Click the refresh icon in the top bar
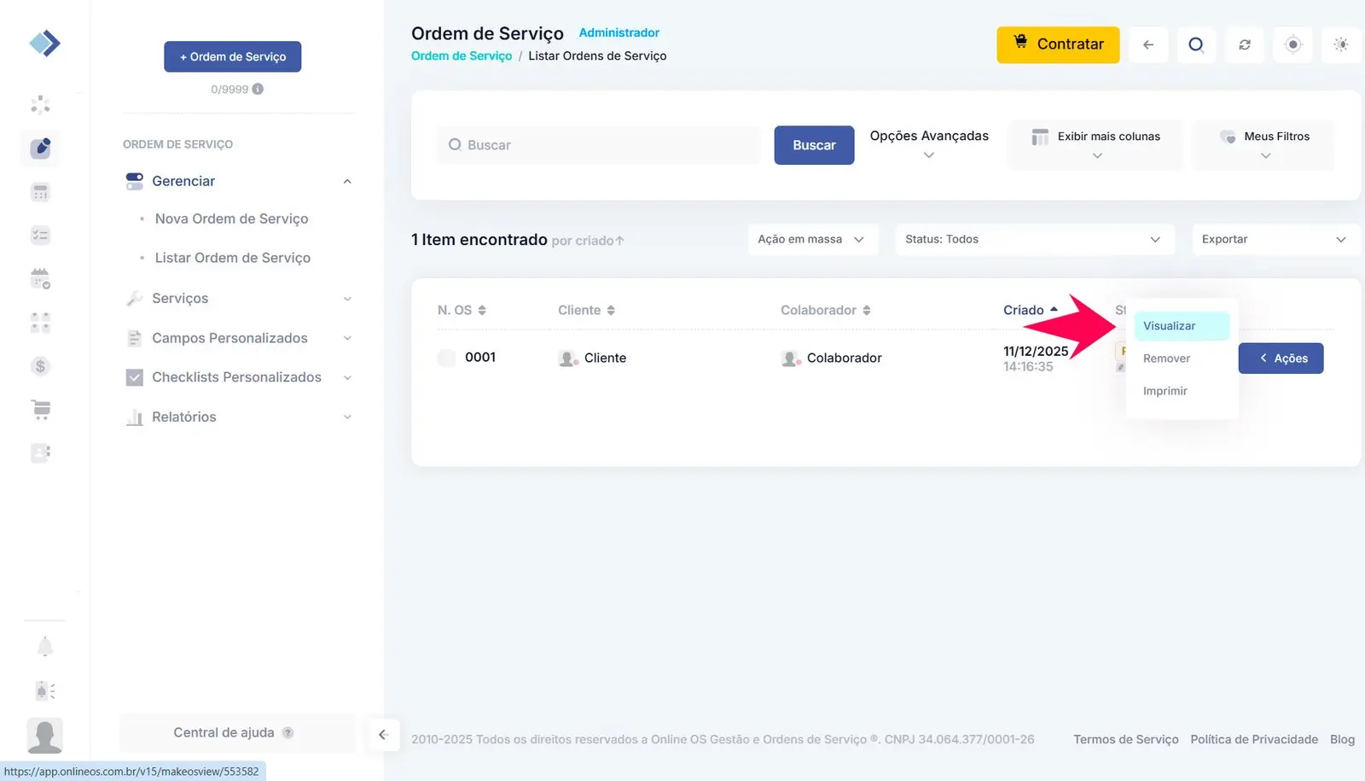This screenshot has width=1365, height=781. coord(1245,44)
